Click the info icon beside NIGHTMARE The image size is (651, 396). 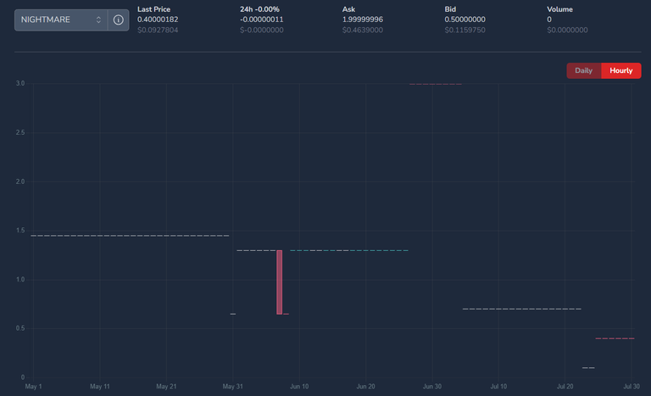119,20
